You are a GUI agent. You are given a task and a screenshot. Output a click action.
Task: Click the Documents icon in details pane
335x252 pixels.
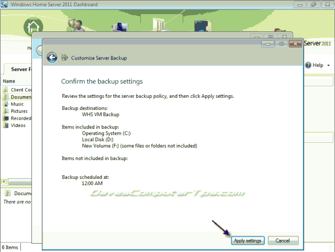click(7, 193)
